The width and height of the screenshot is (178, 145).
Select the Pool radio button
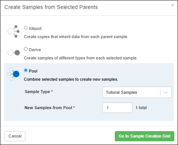click(x=26, y=70)
